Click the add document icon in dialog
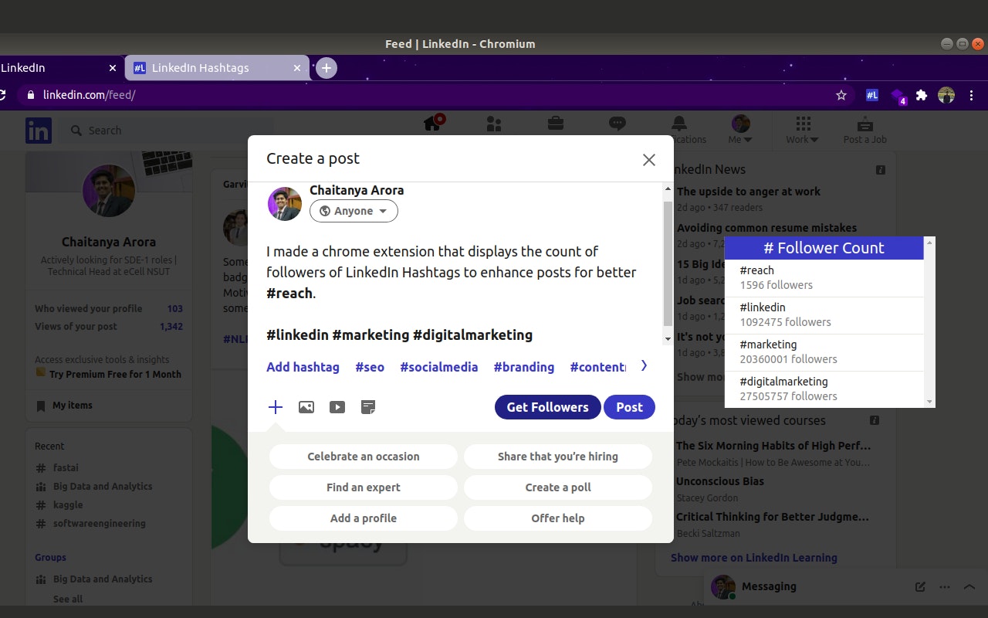The height and width of the screenshot is (618, 988). point(368,407)
